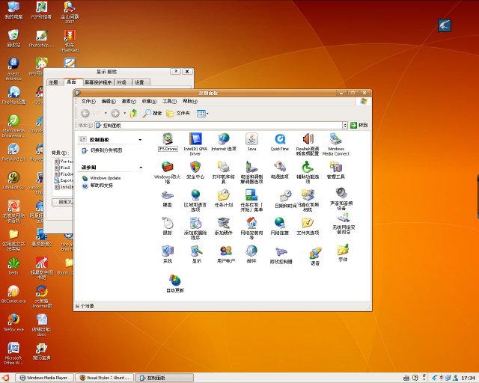
Task: Click Windows Media Player taskbar button
Action: (46, 378)
